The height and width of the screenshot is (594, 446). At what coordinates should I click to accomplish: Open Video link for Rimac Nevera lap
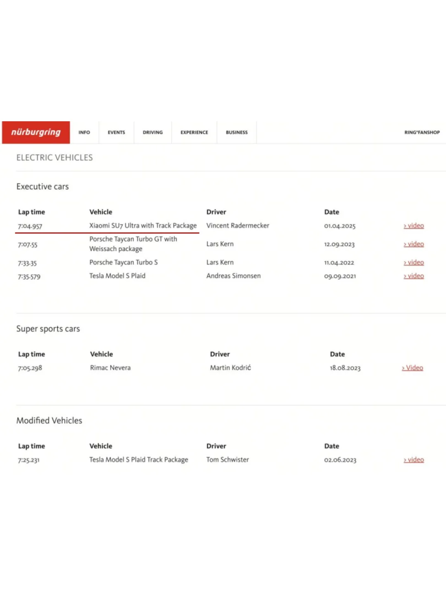pos(413,368)
